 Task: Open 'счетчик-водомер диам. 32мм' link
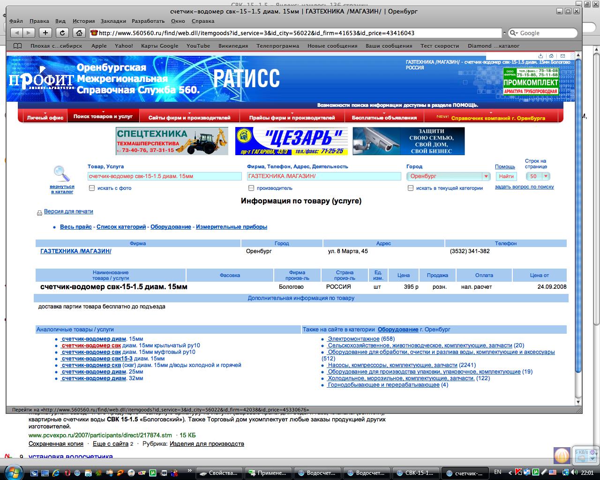[x=94, y=378]
